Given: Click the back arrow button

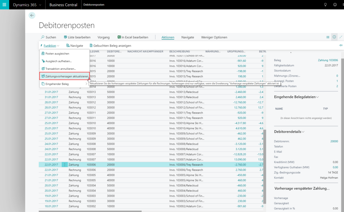Looking at the screenshot, I should point(32,15).
